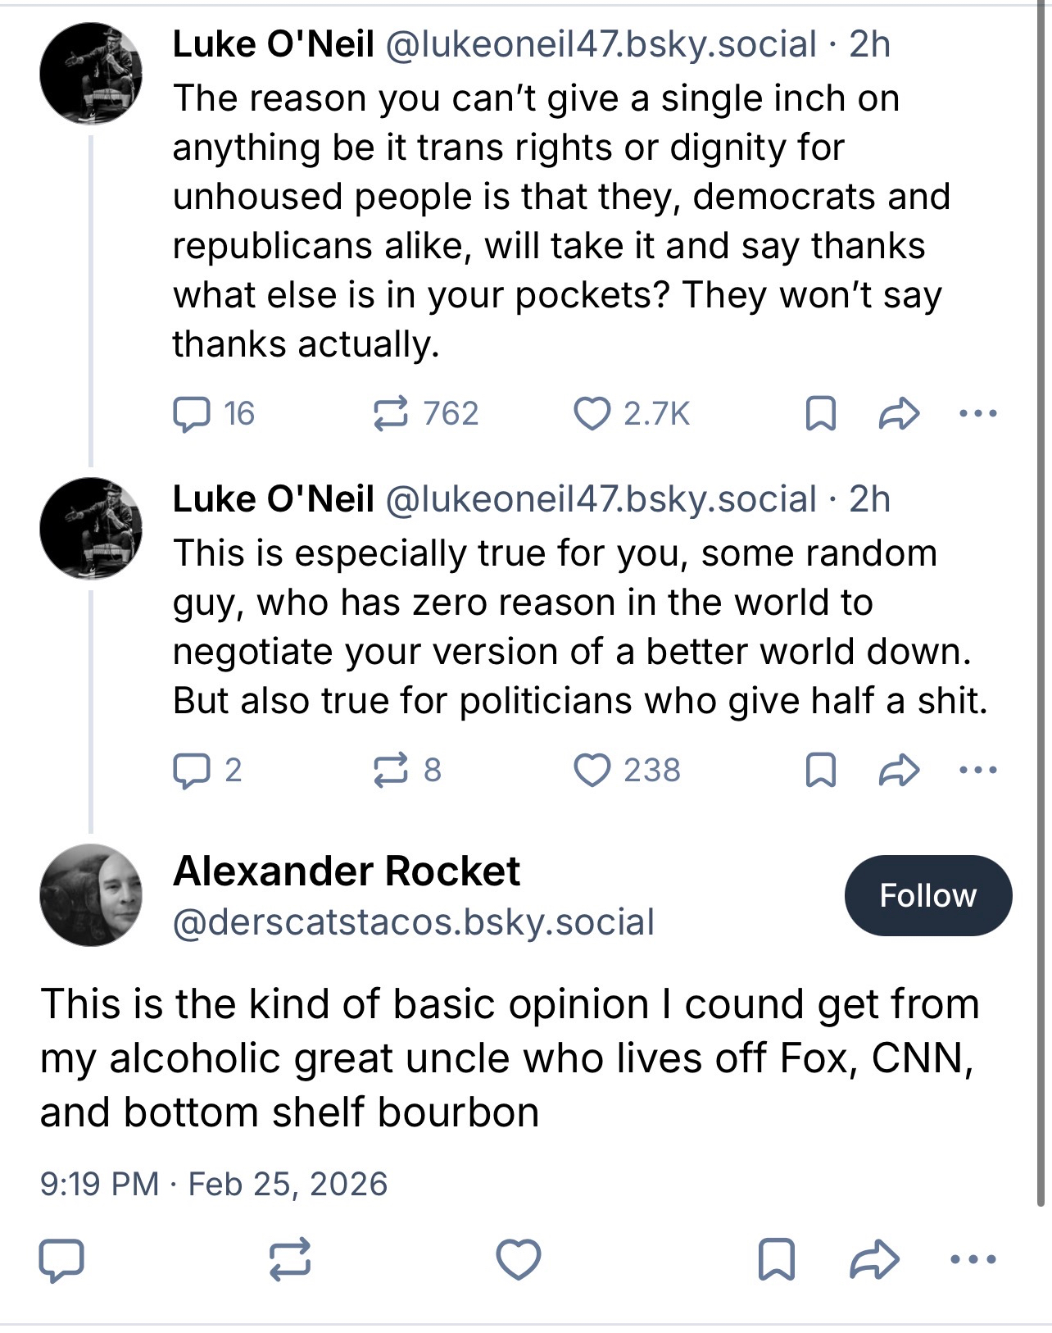Viewport: 1052px width, 1333px height.
Task: Open Alexander Rocket's profile avatar
Action: point(91,894)
